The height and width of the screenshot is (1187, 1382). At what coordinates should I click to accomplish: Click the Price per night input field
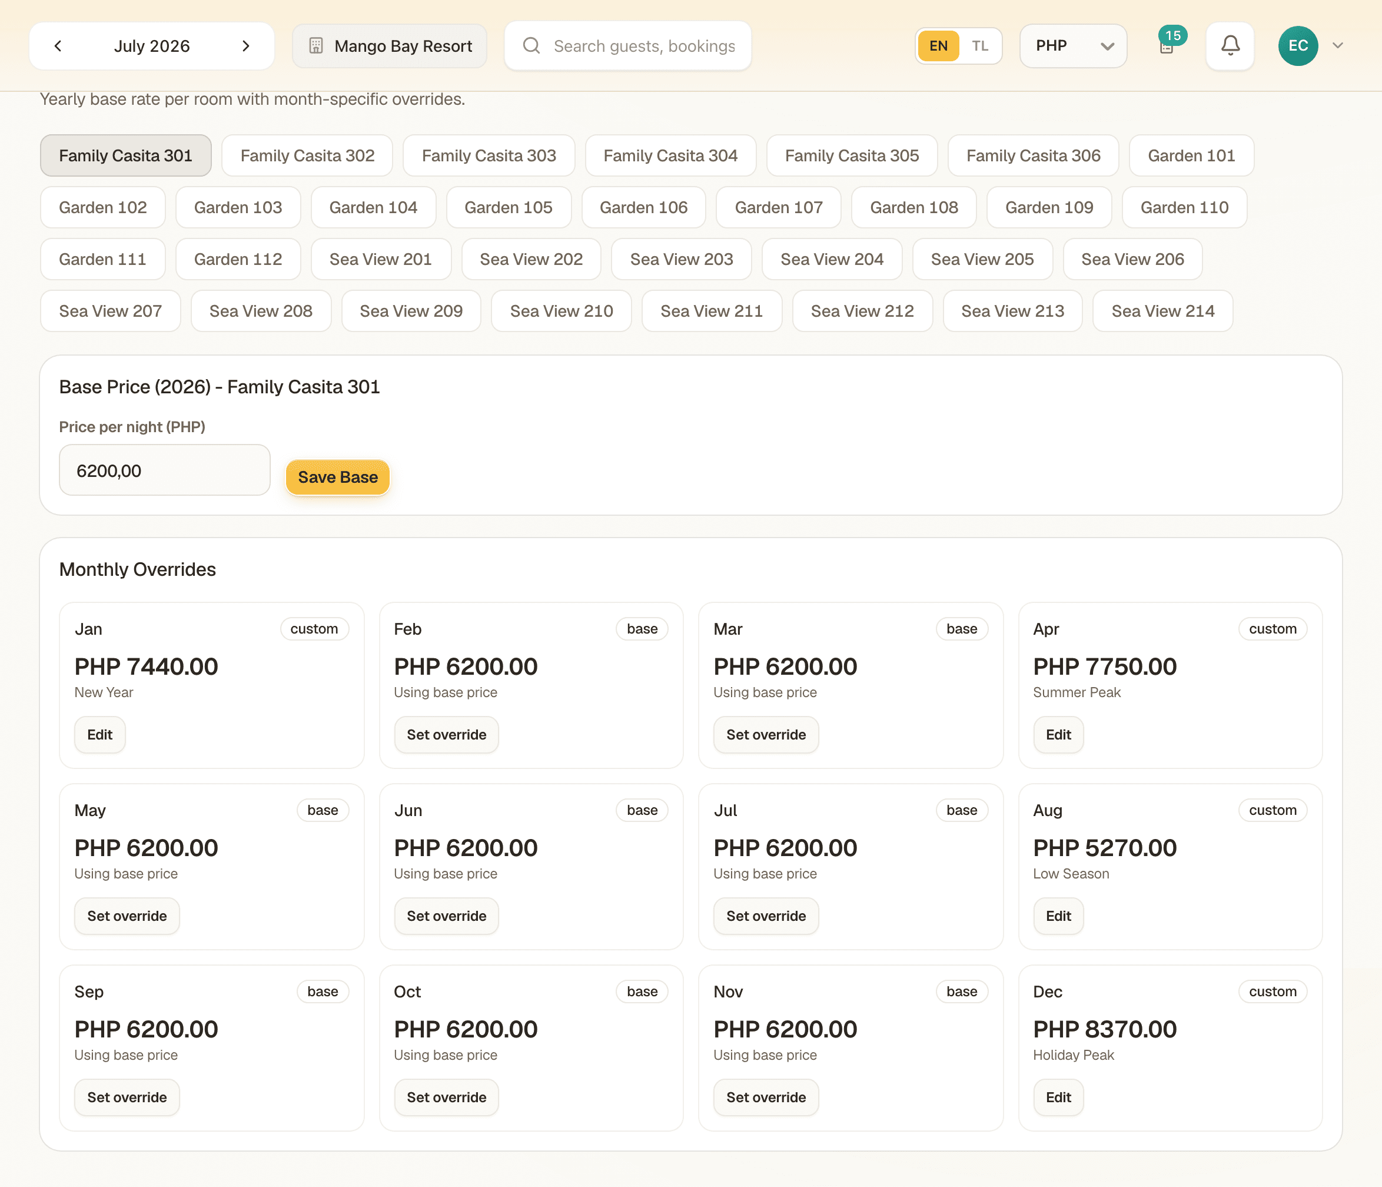coord(165,470)
